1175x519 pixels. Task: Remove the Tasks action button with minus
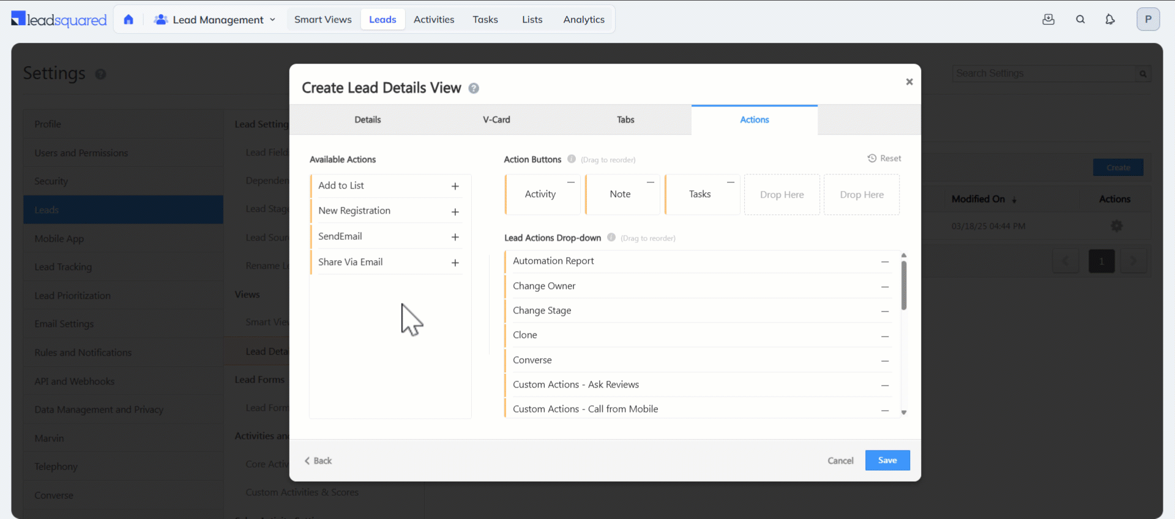[x=730, y=182]
